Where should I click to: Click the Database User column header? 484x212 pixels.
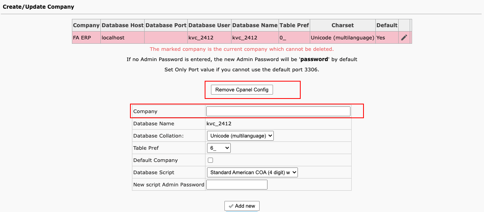[209, 25]
